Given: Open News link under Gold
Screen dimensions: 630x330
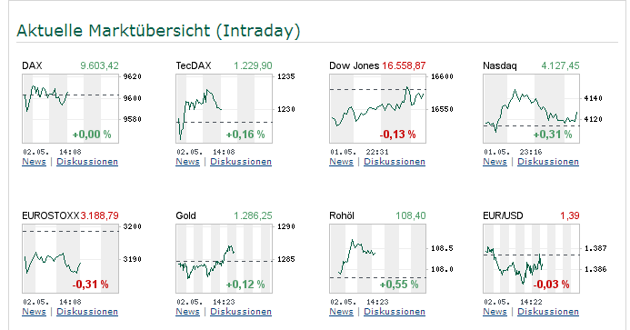Looking at the screenshot, I should tap(187, 312).
